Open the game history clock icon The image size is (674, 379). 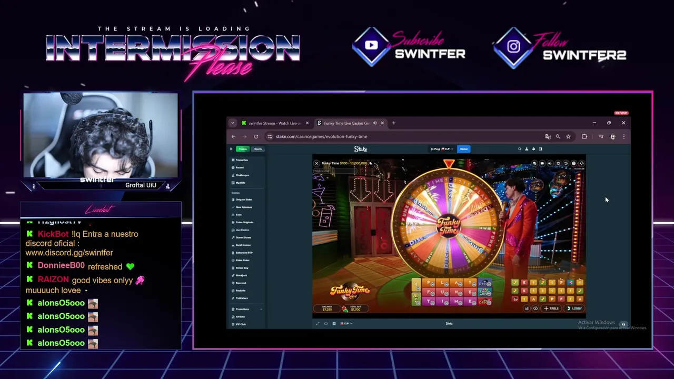tap(566, 163)
